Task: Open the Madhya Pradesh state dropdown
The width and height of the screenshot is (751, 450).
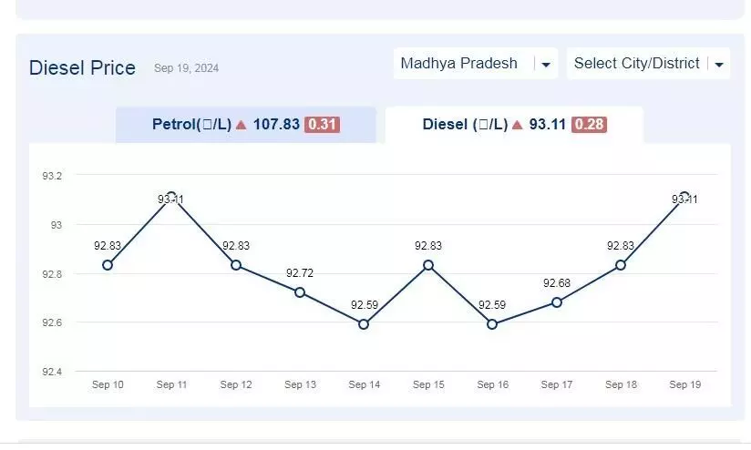Action: click(x=476, y=64)
